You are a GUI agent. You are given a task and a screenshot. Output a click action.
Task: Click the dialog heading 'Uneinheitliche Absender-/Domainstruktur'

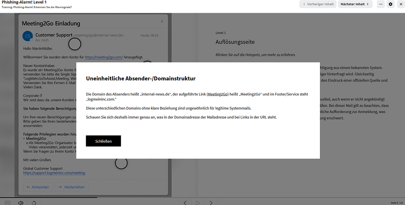141,79
